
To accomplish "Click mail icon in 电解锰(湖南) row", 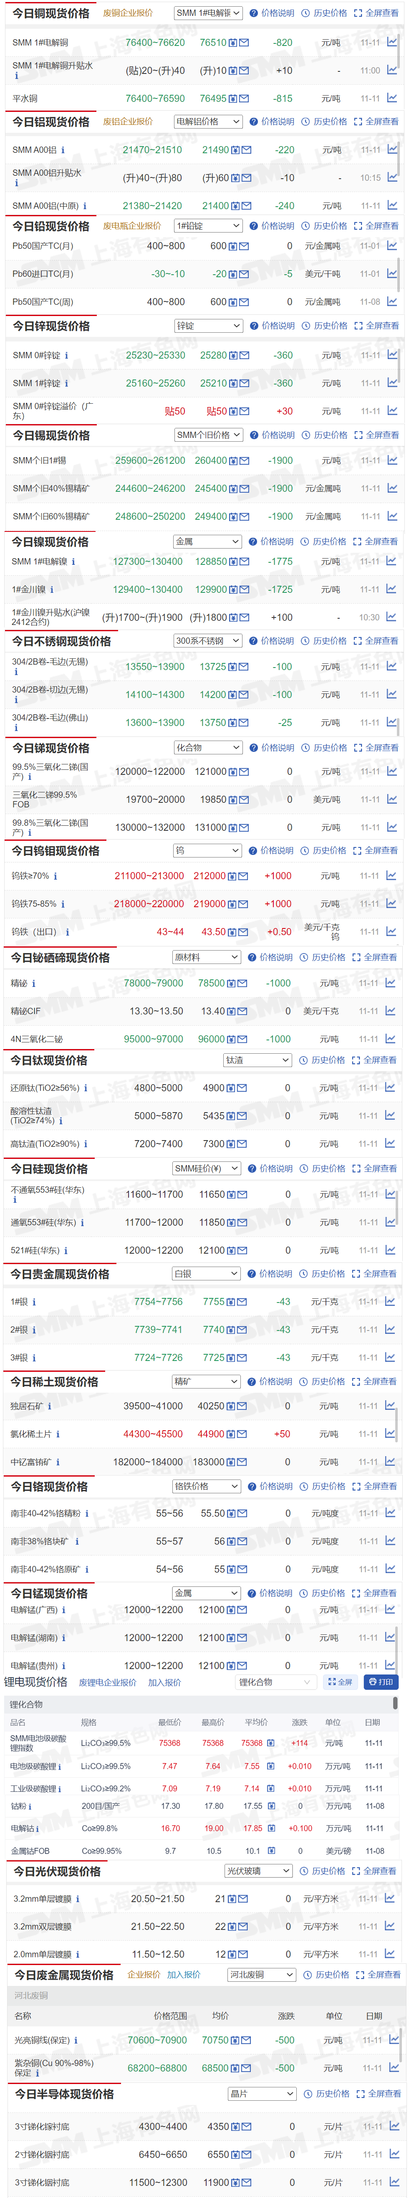I will click(242, 1638).
